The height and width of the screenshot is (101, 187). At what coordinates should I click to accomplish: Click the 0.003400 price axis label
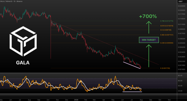click(182, 52)
